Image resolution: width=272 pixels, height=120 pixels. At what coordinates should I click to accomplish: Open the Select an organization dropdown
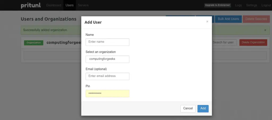pyautogui.click(x=107, y=59)
